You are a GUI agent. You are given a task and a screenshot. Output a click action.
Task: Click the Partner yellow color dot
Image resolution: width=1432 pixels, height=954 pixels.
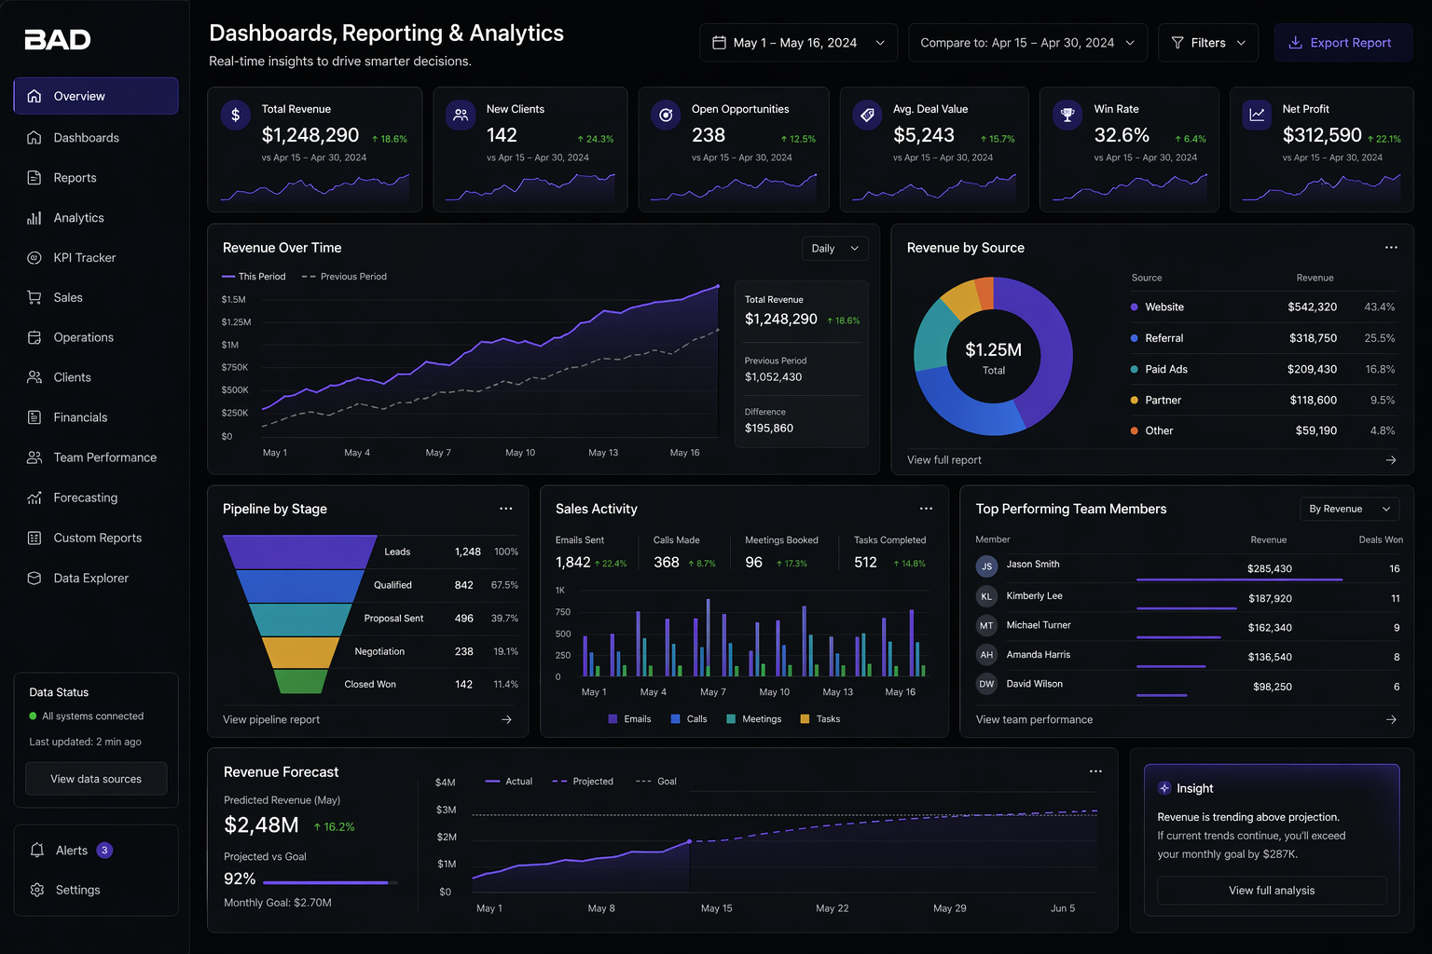pyautogui.click(x=1134, y=400)
